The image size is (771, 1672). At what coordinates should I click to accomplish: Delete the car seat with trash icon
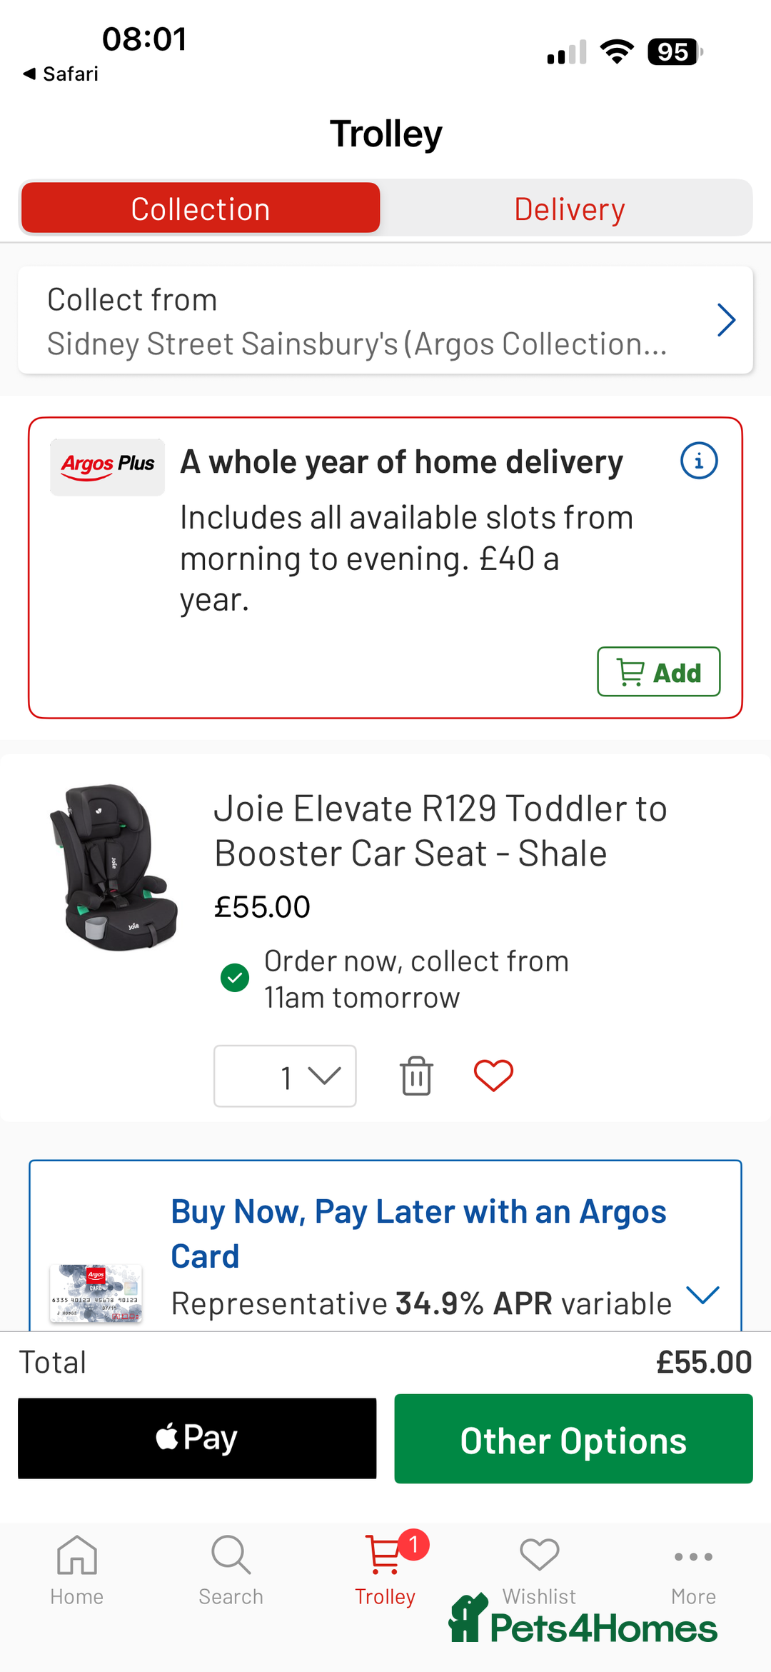click(416, 1076)
